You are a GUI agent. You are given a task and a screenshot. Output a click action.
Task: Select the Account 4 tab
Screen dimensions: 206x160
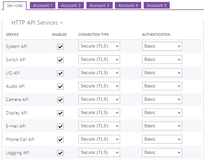coord(128,6)
